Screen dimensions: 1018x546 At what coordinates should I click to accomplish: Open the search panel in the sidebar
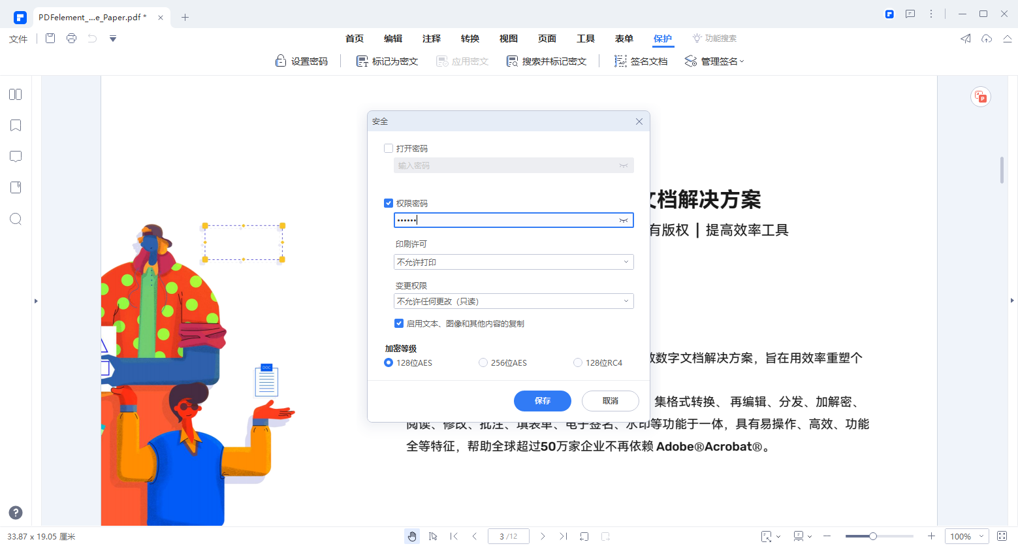pyautogui.click(x=15, y=219)
